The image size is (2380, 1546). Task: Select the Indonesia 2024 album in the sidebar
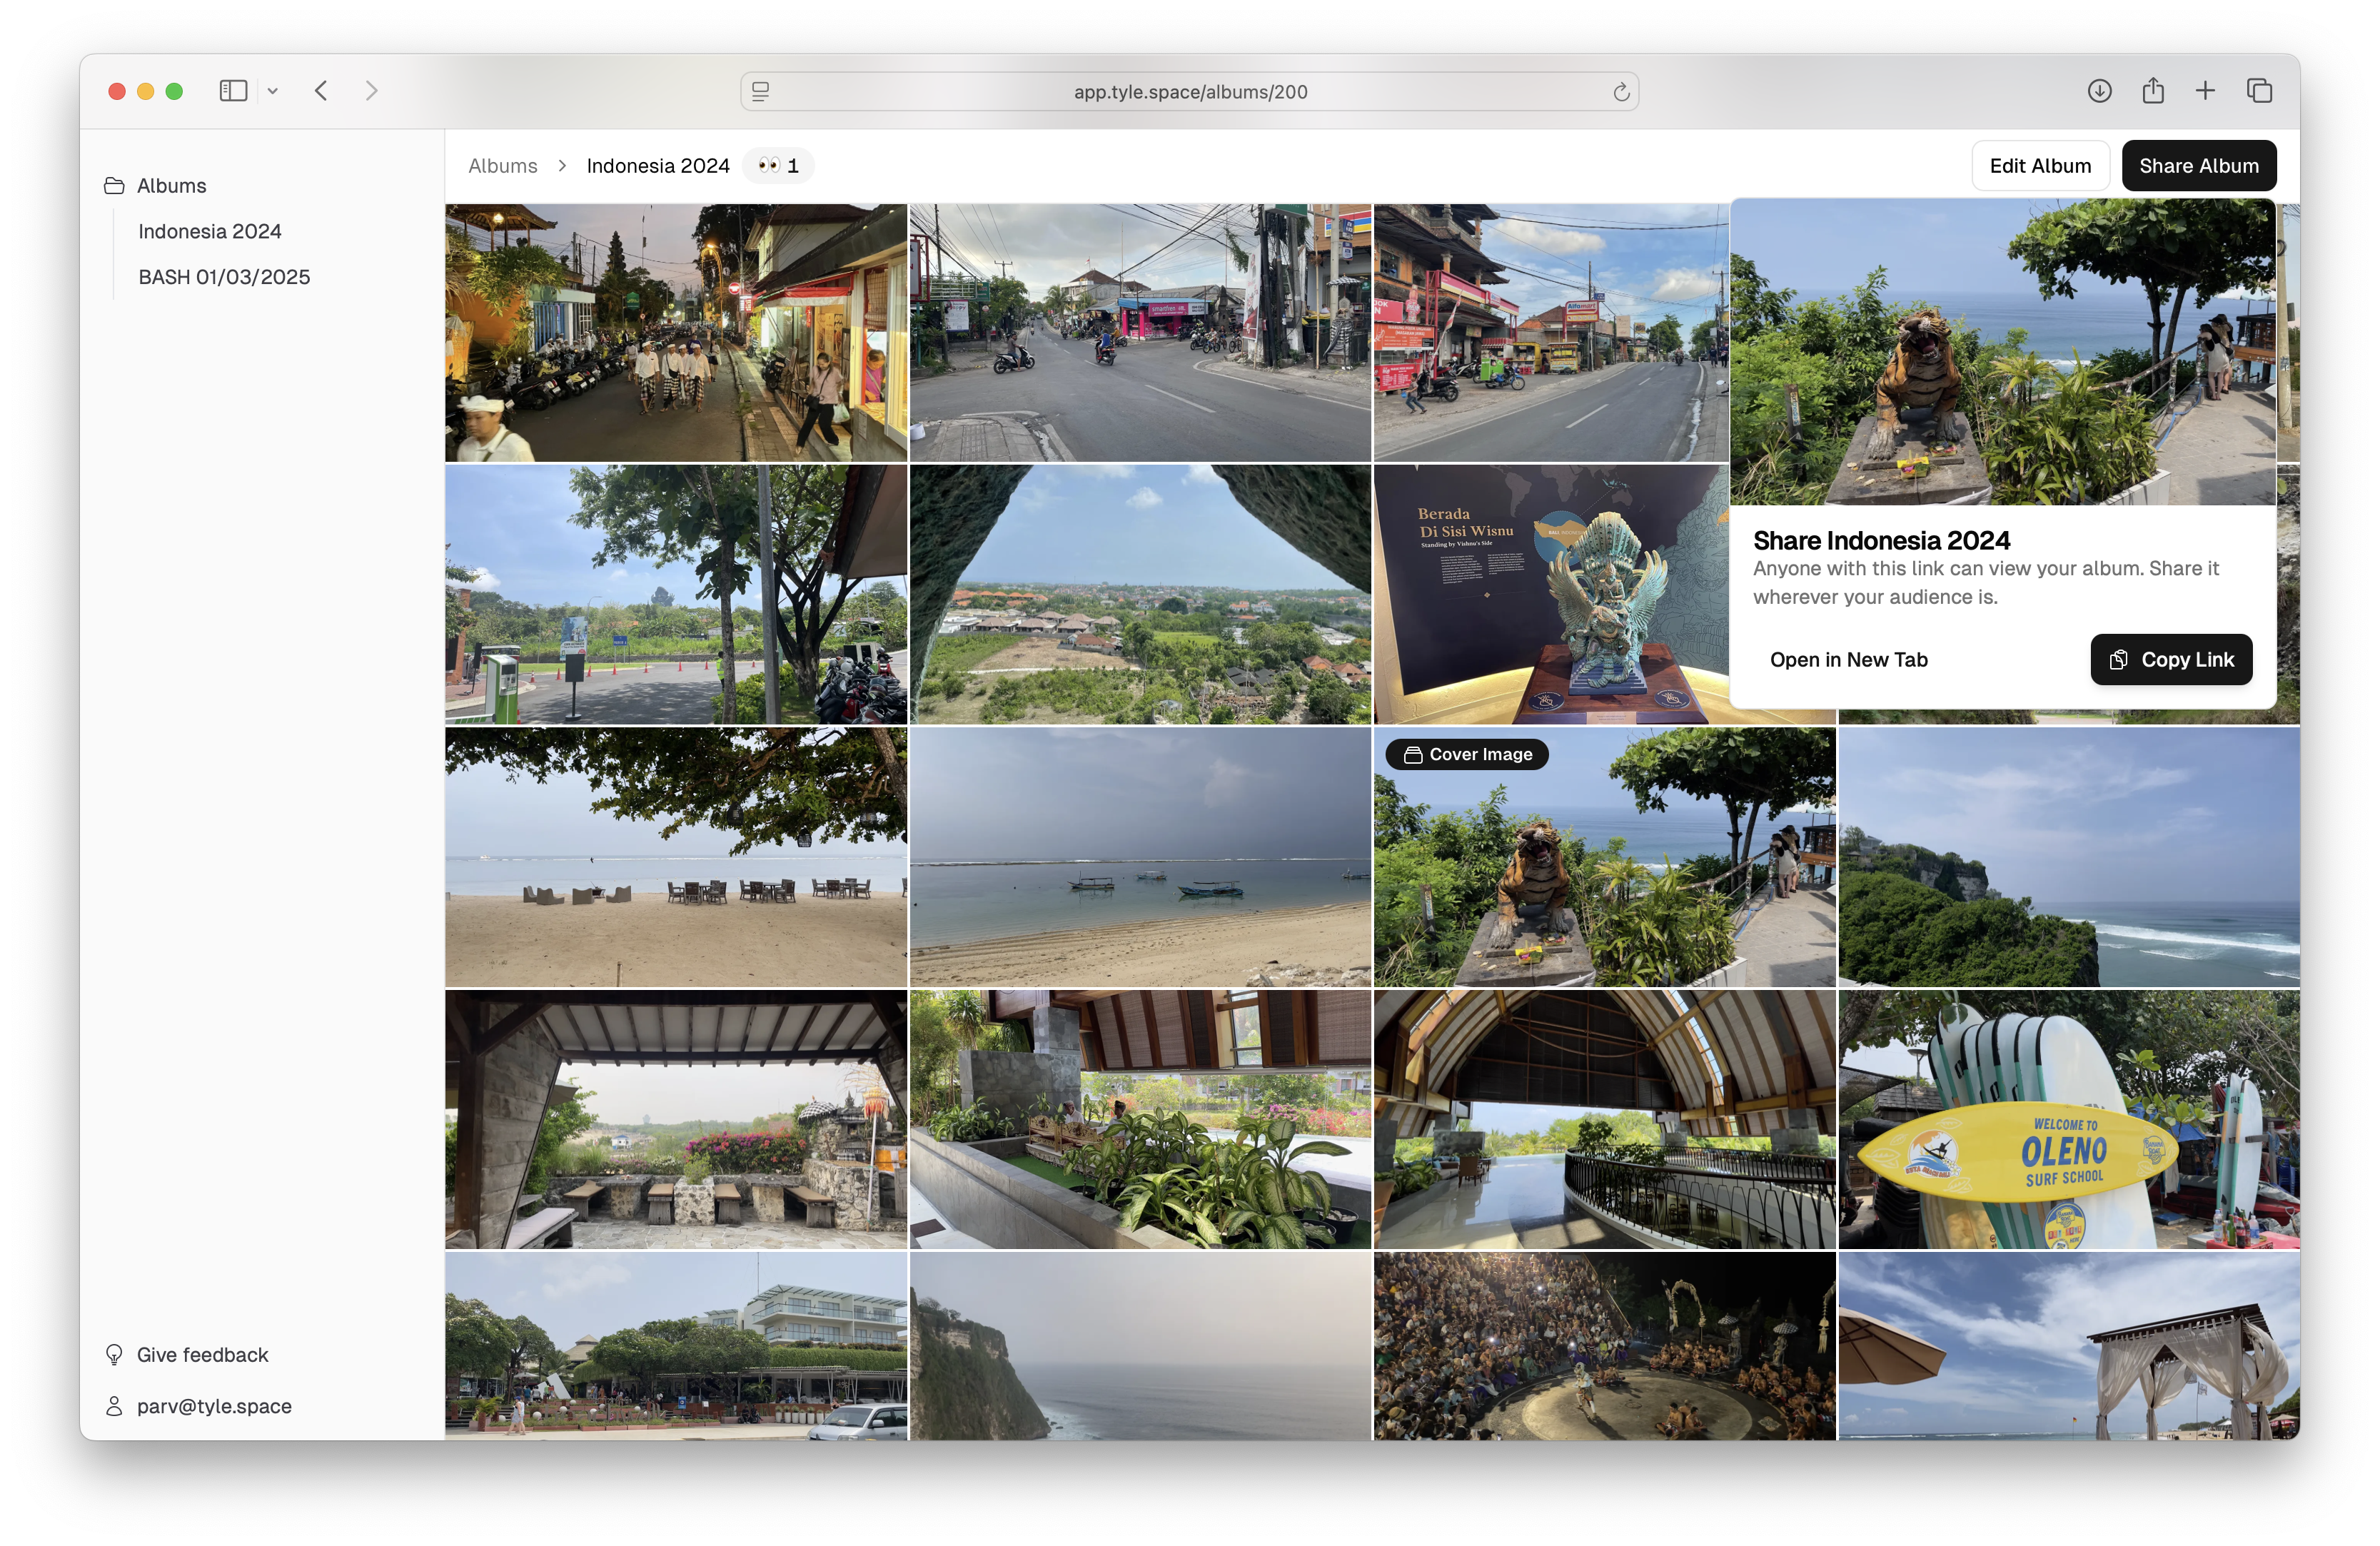(x=210, y=232)
